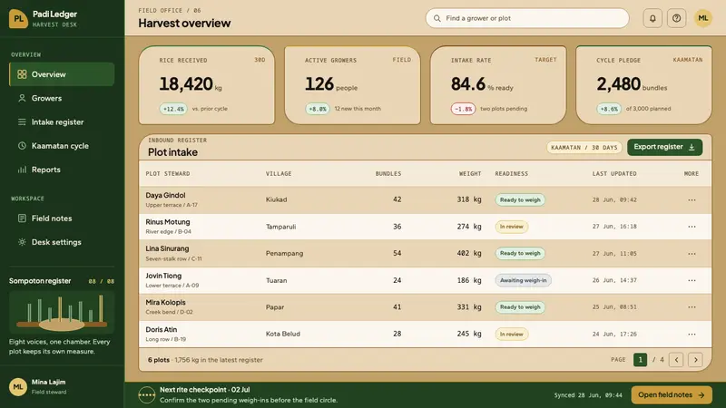
Task: Click the Reports bar chart icon
Action: coord(22,170)
